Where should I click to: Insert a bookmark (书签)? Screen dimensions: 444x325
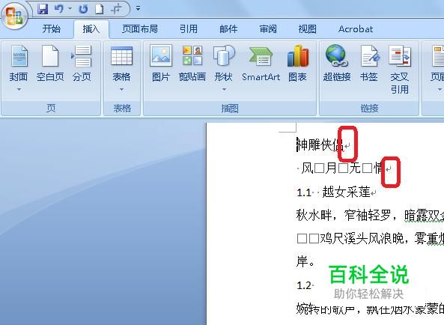pos(369,64)
